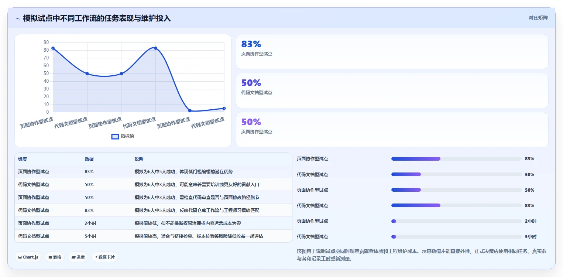Select the 数据卡片 chip
This screenshot has height=277, width=563.
[x=105, y=257]
